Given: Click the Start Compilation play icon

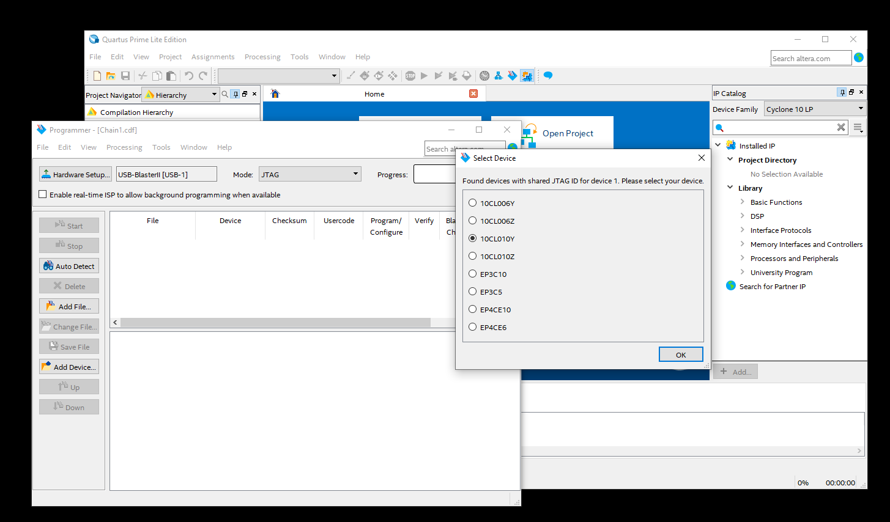Looking at the screenshot, I should coord(424,76).
